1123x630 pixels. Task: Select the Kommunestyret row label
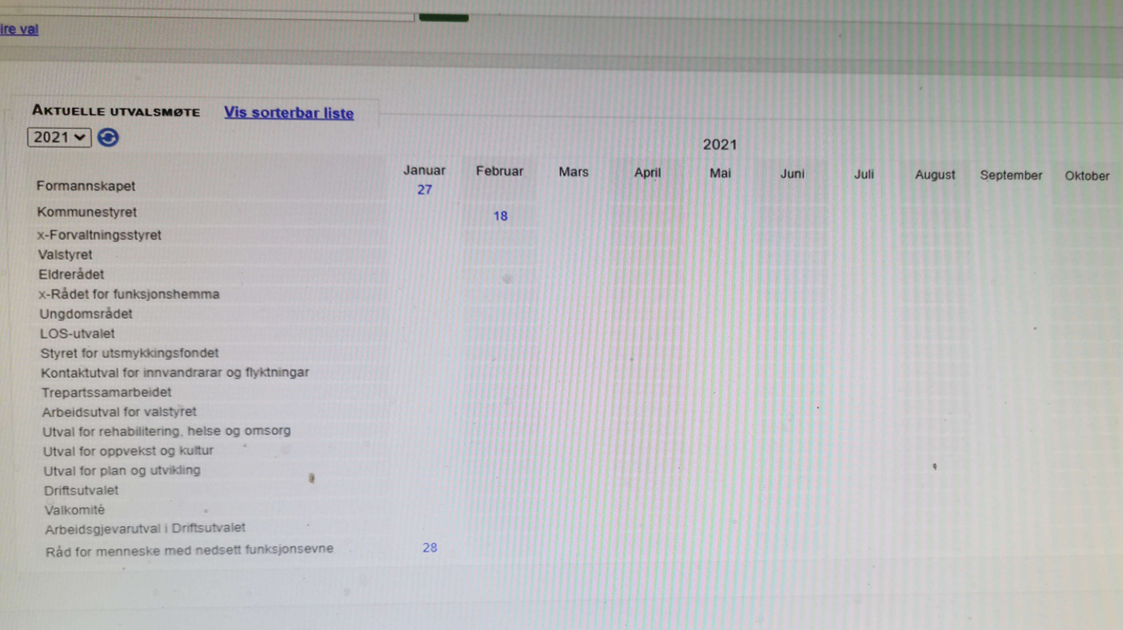(x=87, y=212)
